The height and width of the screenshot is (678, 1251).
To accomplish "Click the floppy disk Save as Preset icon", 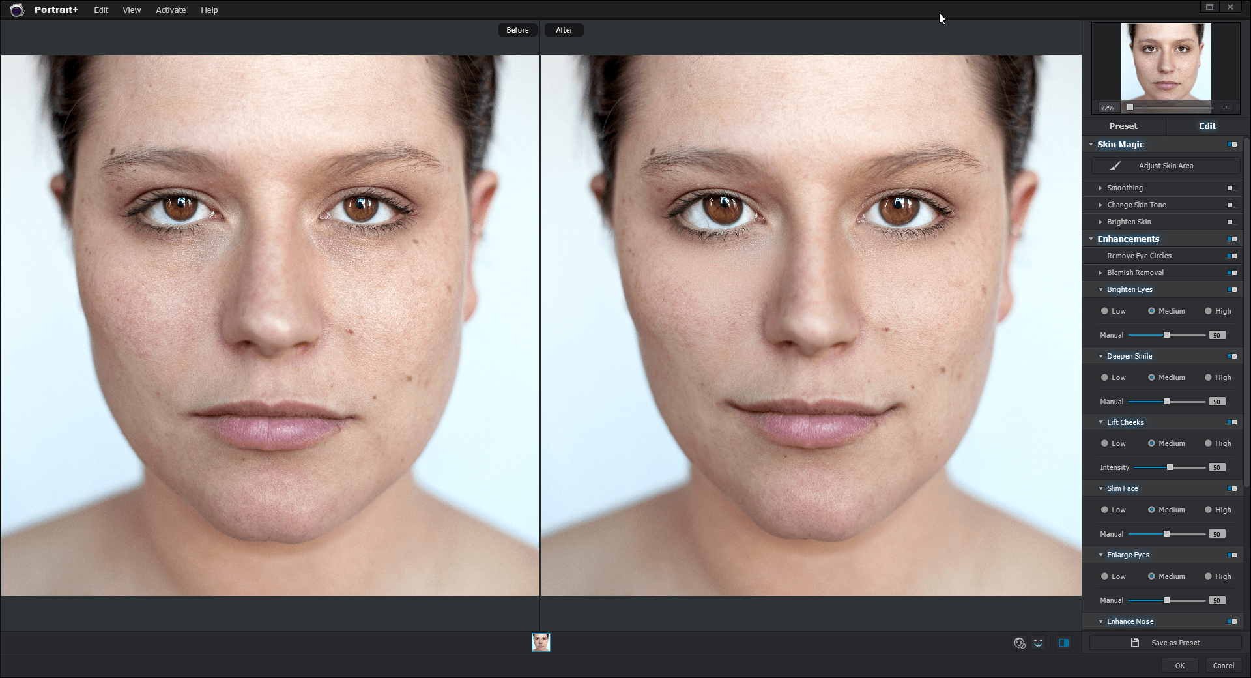I will (x=1134, y=643).
